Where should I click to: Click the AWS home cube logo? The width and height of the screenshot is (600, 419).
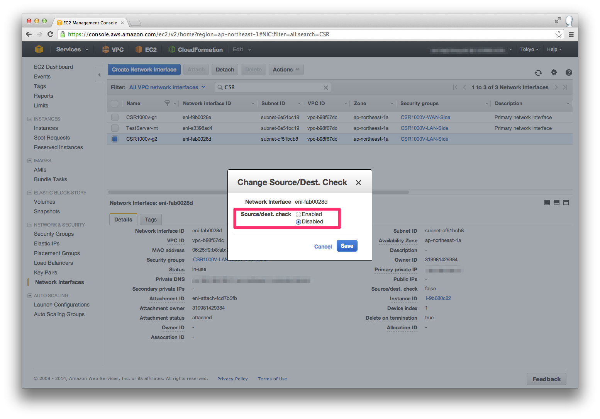(x=39, y=49)
